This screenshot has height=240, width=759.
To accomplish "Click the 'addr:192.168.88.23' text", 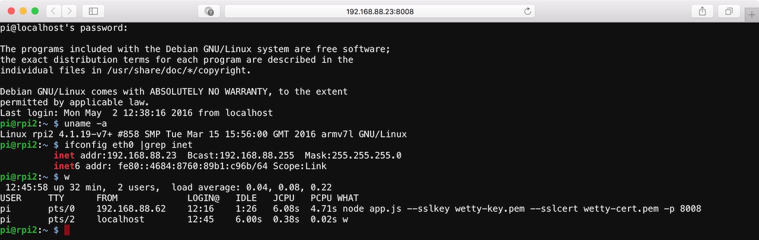I will [x=129, y=155].
